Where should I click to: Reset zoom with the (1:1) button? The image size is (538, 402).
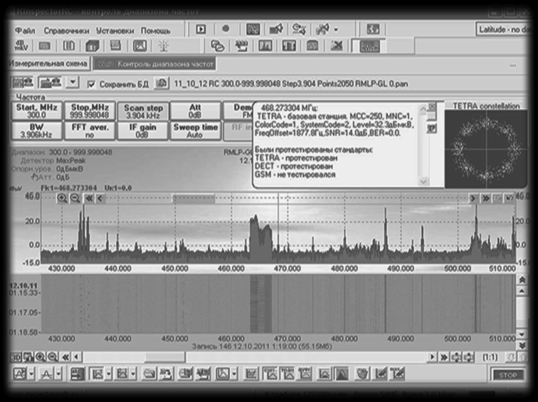coord(490,357)
